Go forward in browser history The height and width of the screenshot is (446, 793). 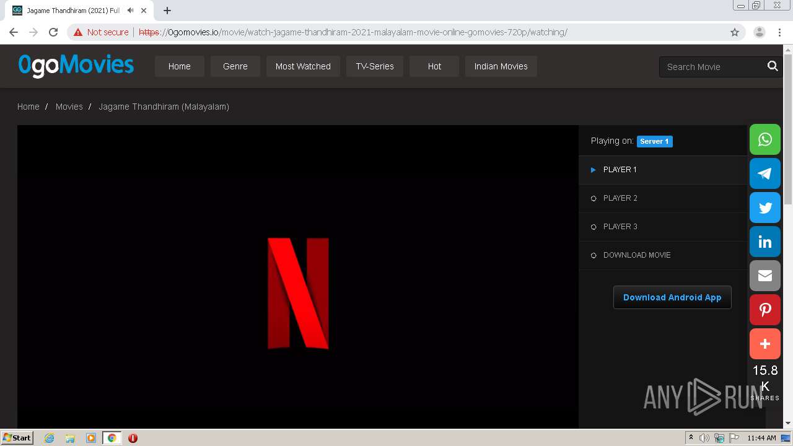[x=33, y=32]
